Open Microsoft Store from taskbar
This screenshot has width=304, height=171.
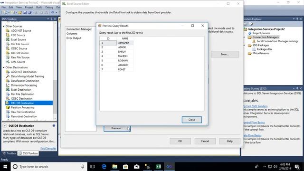[125, 167]
